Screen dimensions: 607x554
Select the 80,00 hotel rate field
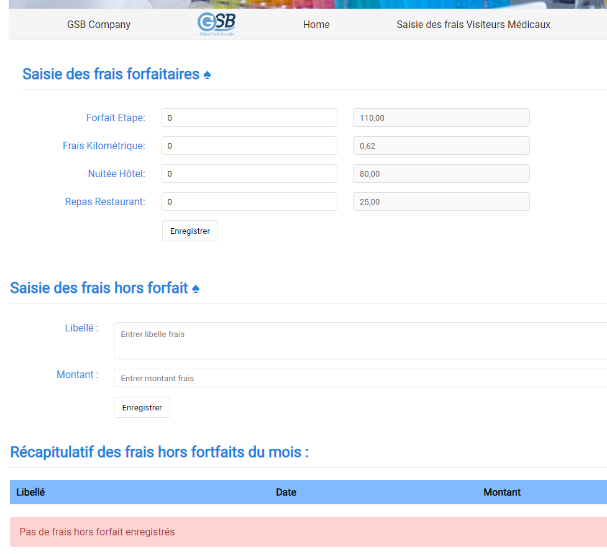pos(440,173)
